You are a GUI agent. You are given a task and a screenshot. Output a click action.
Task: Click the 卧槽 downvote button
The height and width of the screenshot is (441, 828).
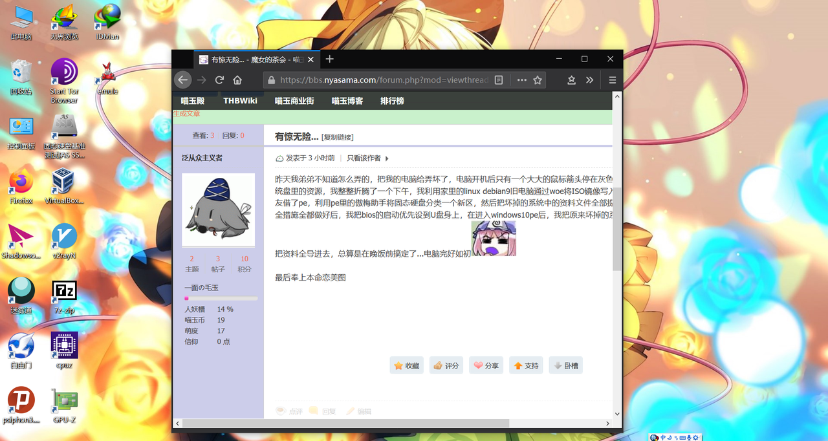point(565,365)
